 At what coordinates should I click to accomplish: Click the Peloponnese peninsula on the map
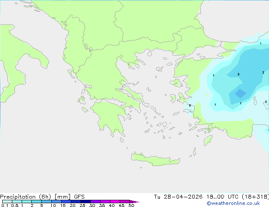[110, 118]
